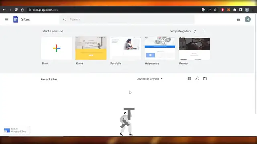Open more options next to Template gallery

204,31
